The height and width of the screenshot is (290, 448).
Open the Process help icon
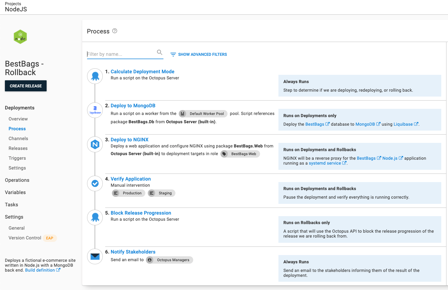tap(115, 31)
